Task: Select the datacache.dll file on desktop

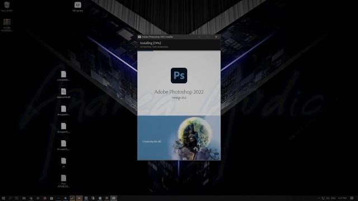Action: [63, 93]
